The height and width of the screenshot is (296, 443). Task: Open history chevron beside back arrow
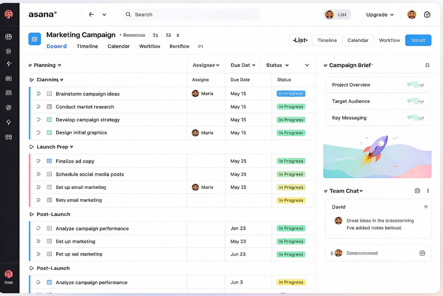(104, 15)
